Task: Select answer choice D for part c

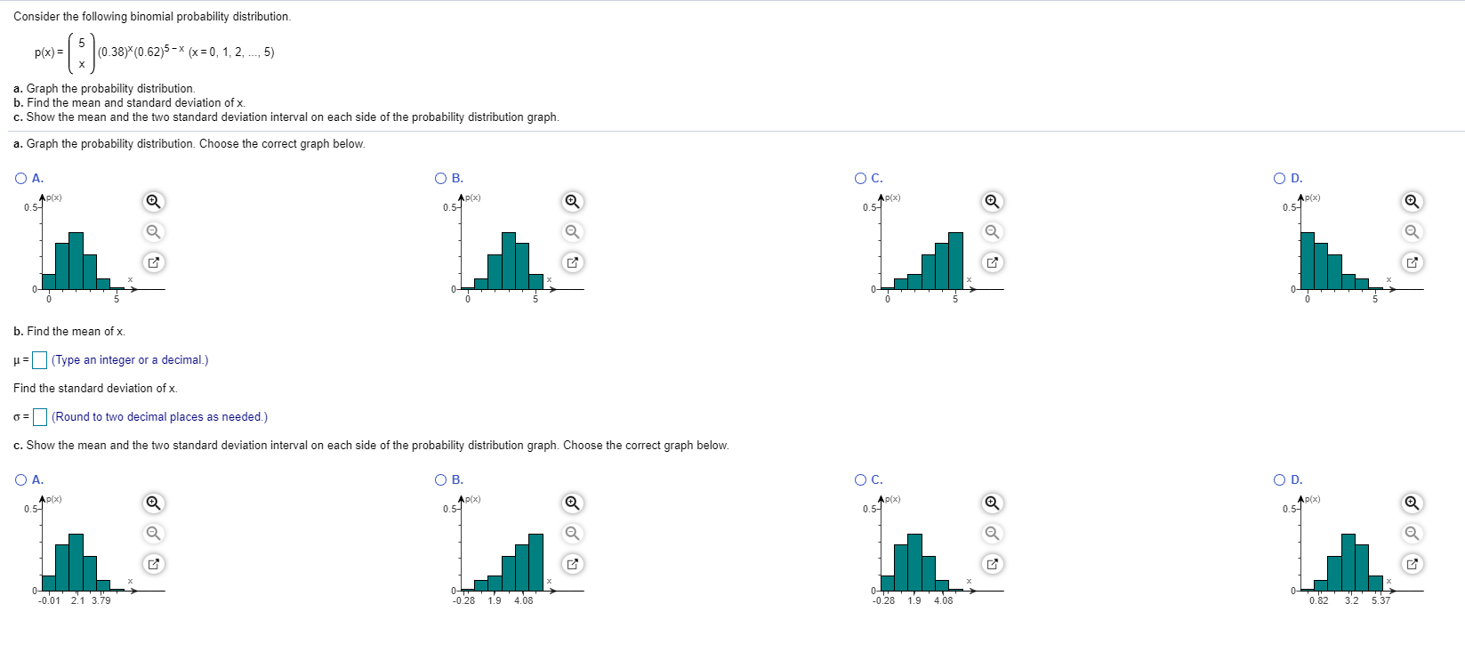Action: [x=1279, y=479]
